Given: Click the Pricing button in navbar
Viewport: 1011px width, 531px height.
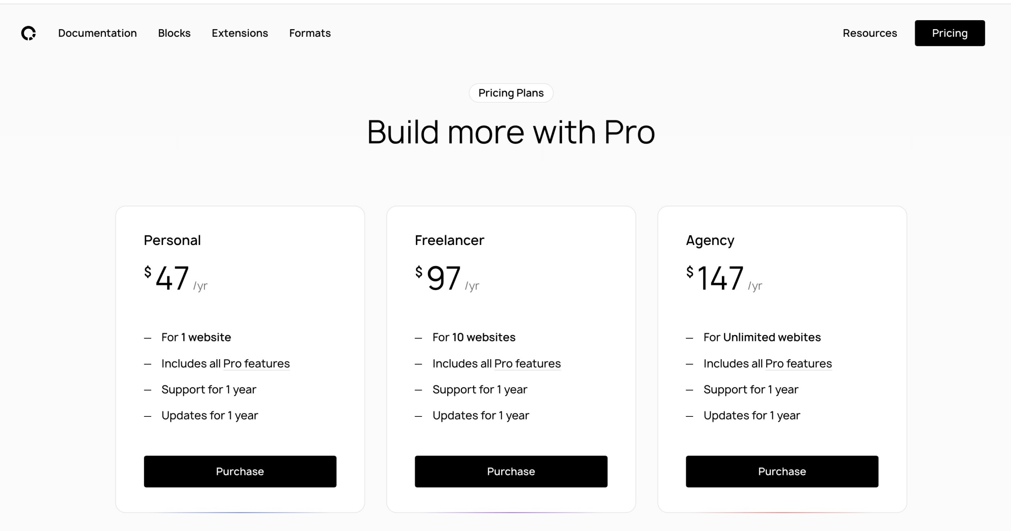Looking at the screenshot, I should point(949,33).
